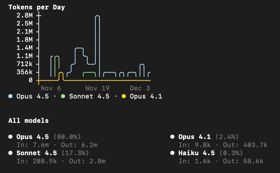Click the tallest blue peak in the chart
Screen dimensions: 280x173
97,16
